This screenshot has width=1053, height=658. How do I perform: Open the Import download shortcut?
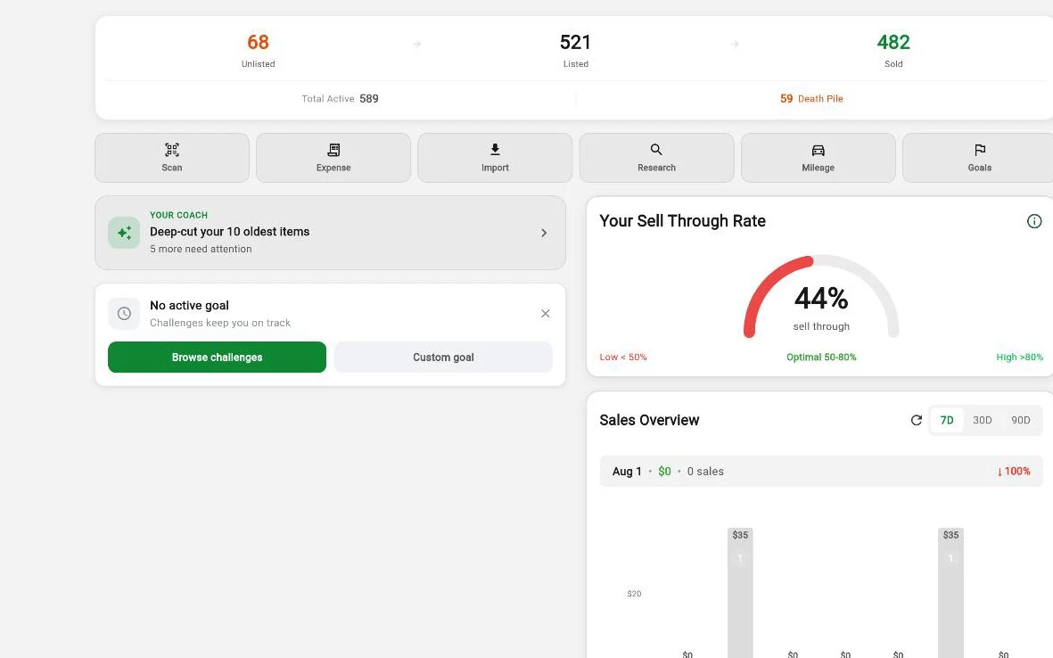coord(495,158)
